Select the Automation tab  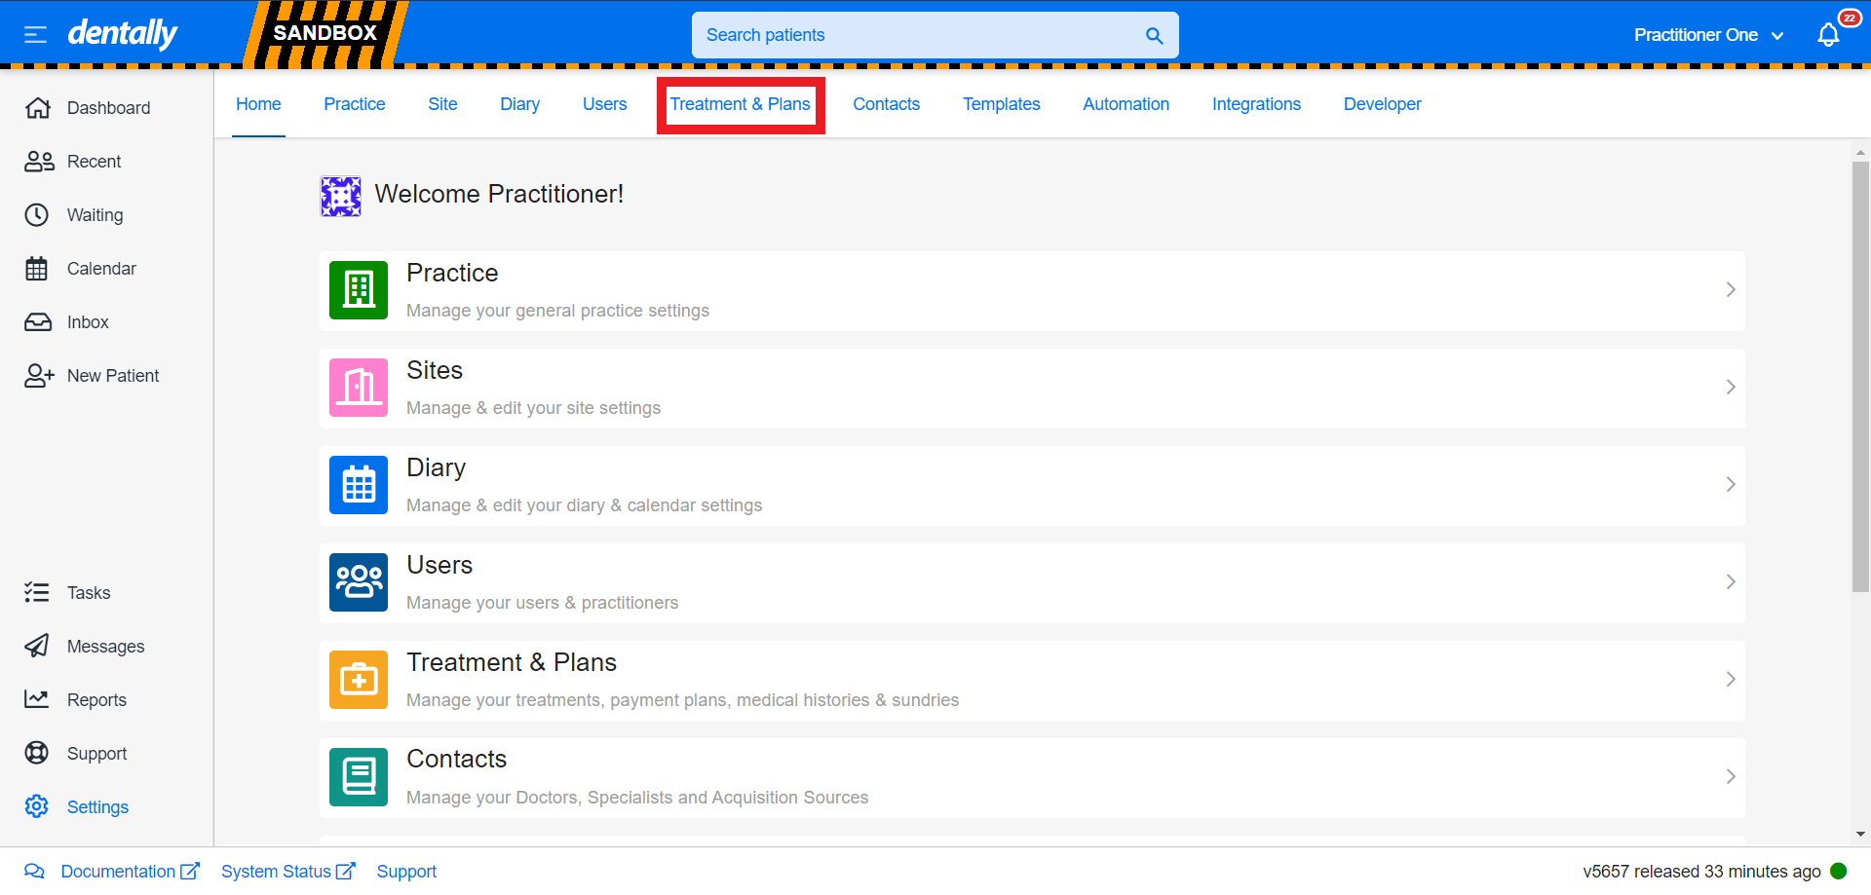[1126, 104]
